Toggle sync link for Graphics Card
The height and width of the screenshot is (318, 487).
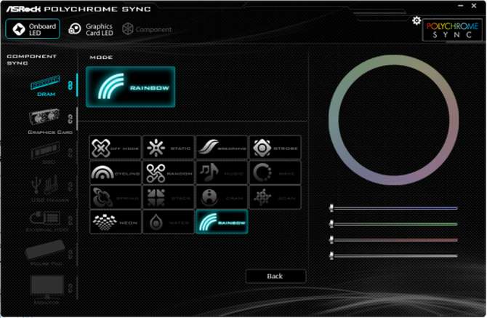point(71,119)
